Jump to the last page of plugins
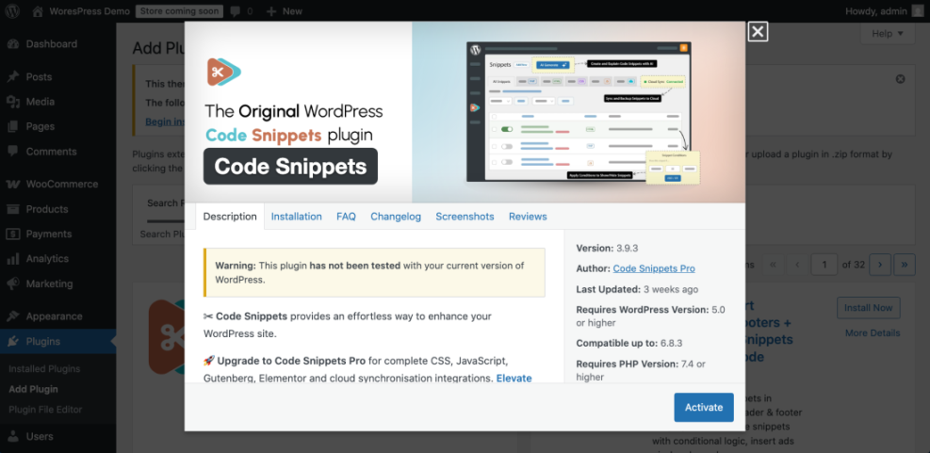This screenshot has height=453, width=930. [x=905, y=265]
